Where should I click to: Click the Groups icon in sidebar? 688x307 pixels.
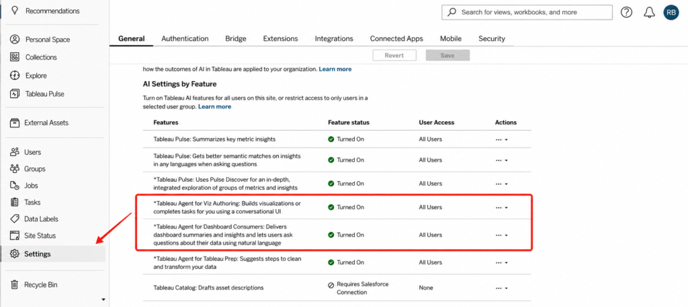pyautogui.click(x=15, y=169)
